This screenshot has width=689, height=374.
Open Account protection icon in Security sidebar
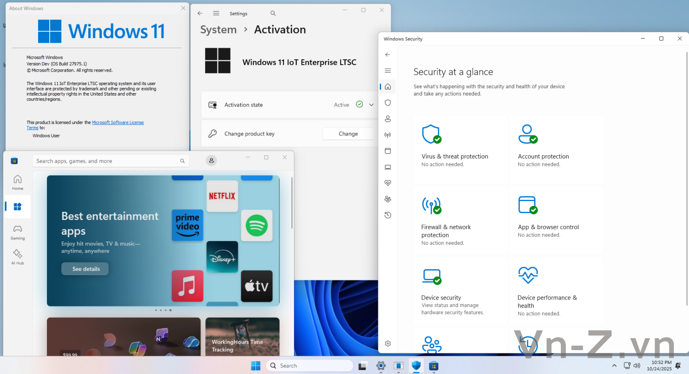388,119
